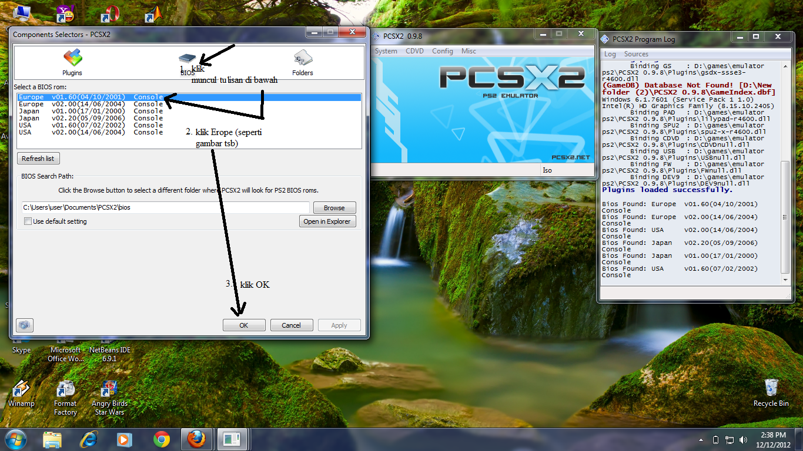Open Windows Explorer from the taskbar
This screenshot has height=451, width=803.
click(x=52, y=439)
